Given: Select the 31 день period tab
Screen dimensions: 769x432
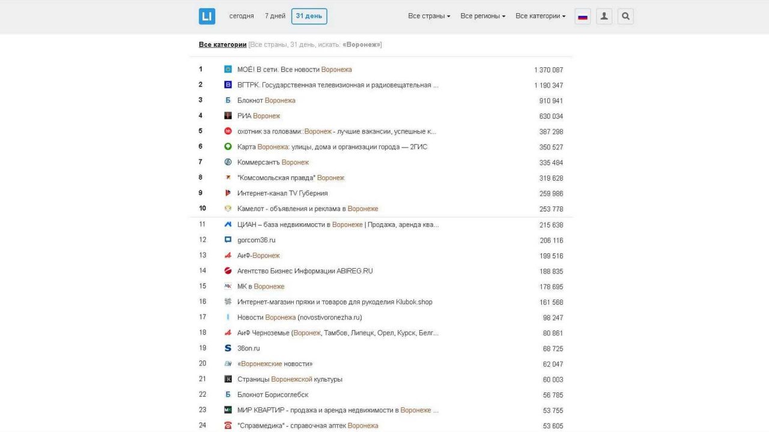Looking at the screenshot, I should 309,16.
